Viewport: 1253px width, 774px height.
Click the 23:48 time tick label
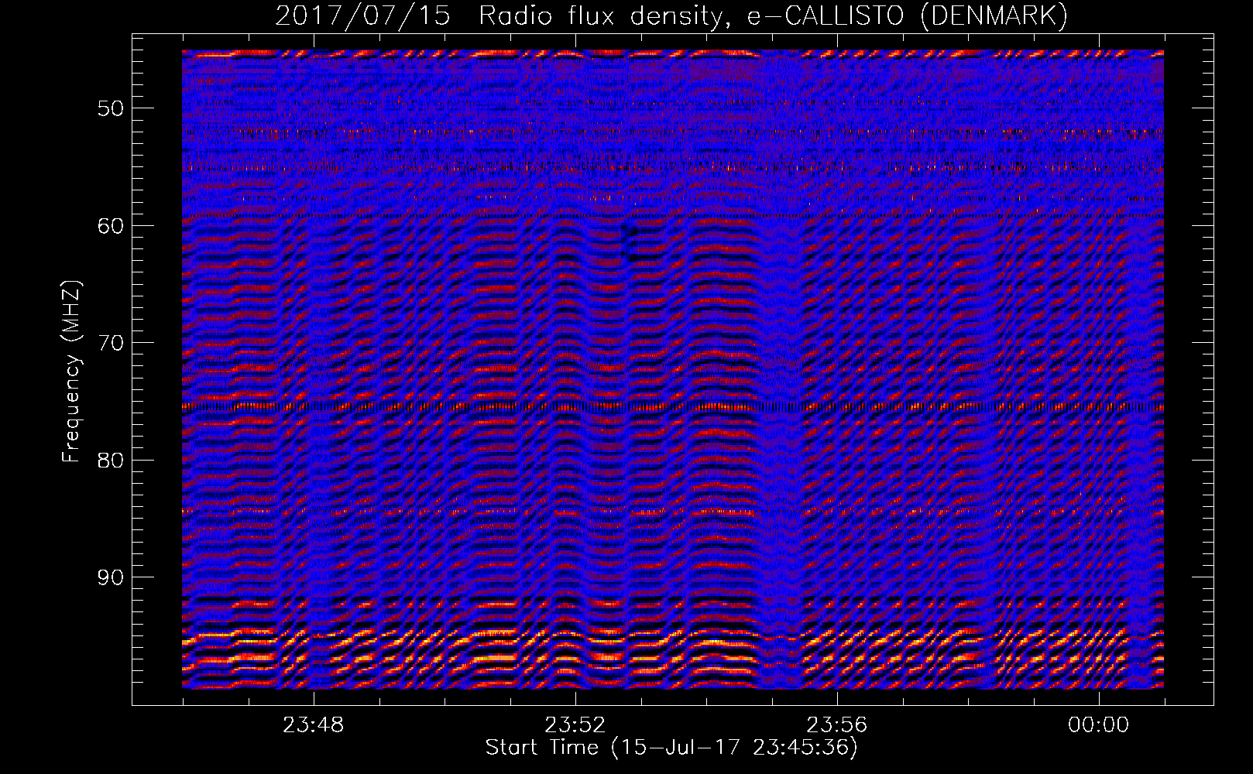coord(313,725)
